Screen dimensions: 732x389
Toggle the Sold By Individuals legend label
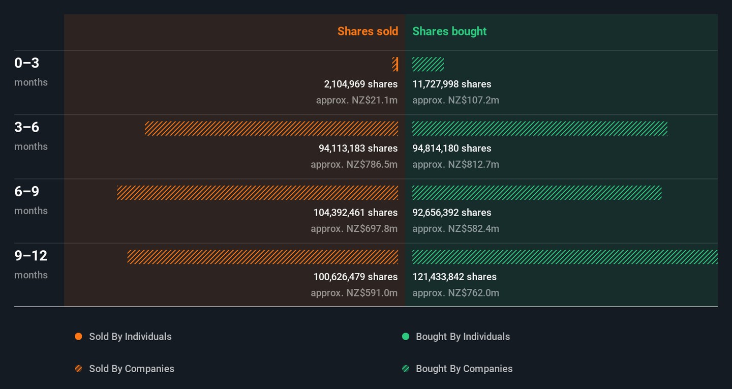[x=130, y=337]
